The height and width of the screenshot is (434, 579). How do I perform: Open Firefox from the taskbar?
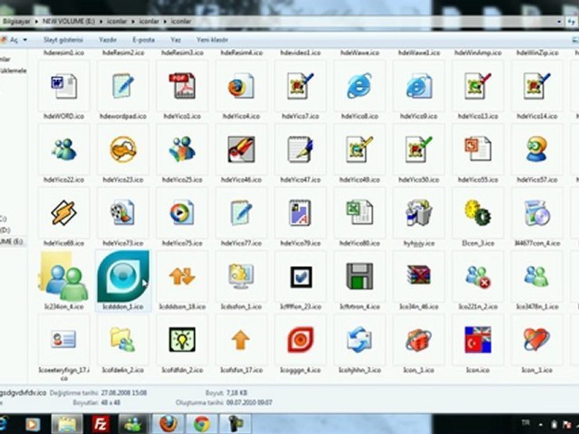(x=168, y=424)
